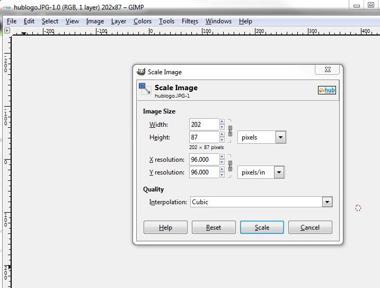Image resolution: width=380 pixels, height=288 pixels.
Task: Click the Scale Image dialog header icon
Action: tap(145, 89)
